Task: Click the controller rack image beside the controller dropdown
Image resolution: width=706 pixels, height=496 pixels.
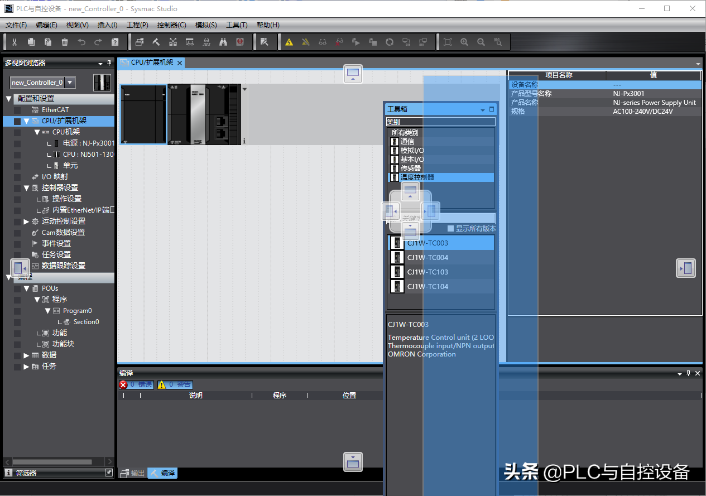Action: (102, 83)
